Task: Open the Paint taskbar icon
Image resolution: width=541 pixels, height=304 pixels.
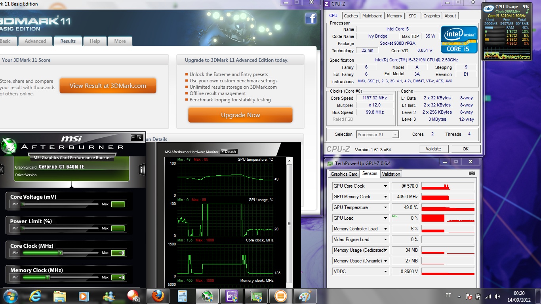Action: [305, 296]
